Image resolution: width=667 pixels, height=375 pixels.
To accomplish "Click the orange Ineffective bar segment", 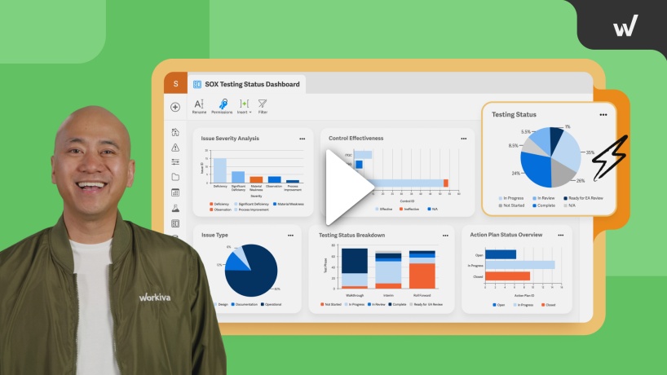I will coord(446,183).
